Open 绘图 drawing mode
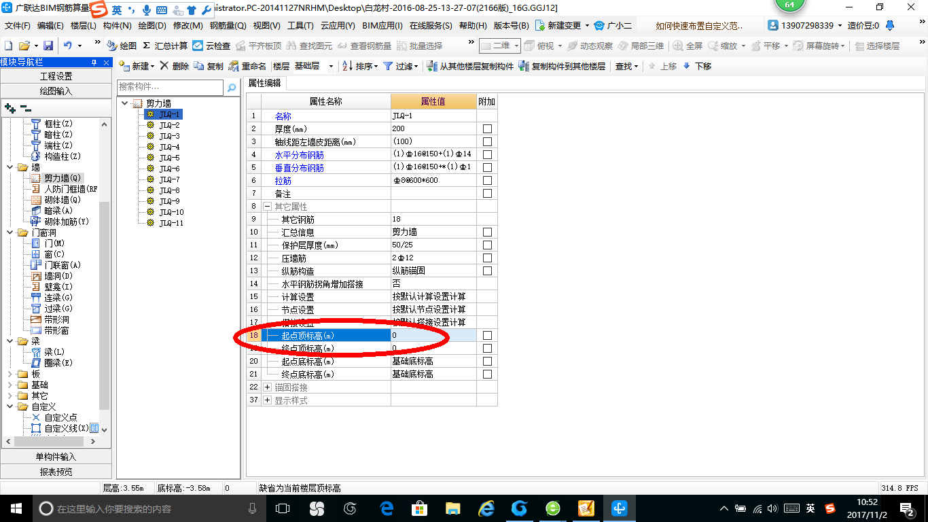Viewport: 928px width, 522px height. coord(122,46)
